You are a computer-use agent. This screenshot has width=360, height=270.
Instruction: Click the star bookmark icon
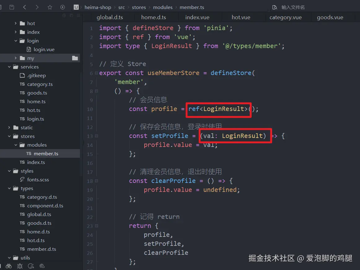tap(50, 7)
